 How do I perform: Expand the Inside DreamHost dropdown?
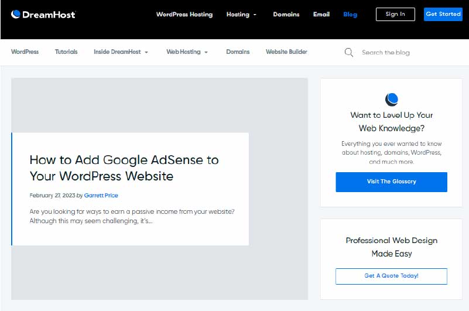[121, 52]
